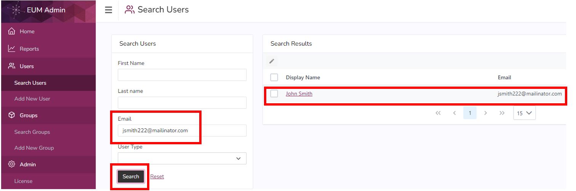The height and width of the screenshot is (191, 576).
Task: Click the EUM Admin title text
Action: [x=46, y=10]
